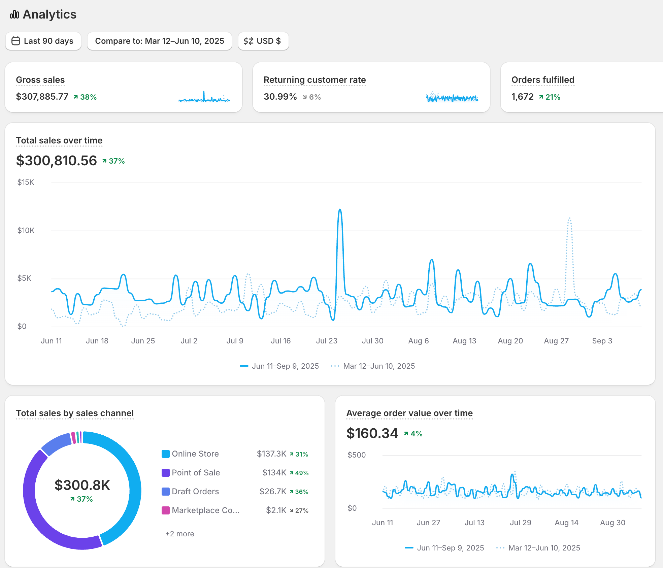Screen dimensions: 663x568
Task: Click Gross sales sparkline chart
Action: (204, 97)
